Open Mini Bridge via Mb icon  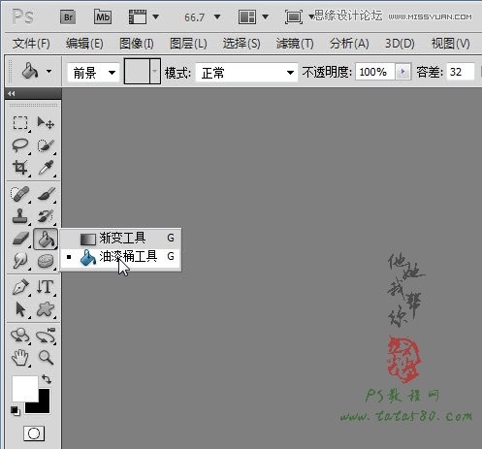pyautogui.click(x=103, y=16)
